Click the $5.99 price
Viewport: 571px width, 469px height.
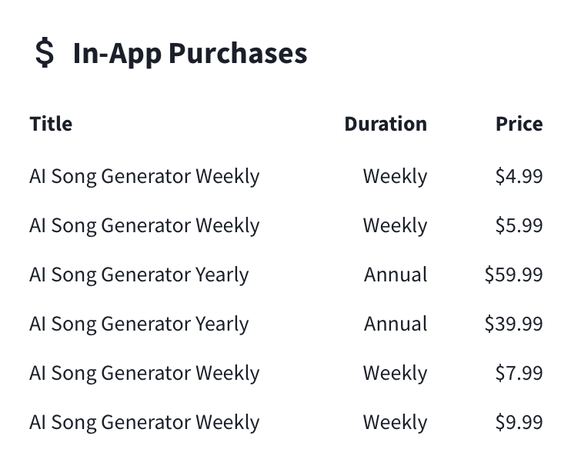click(x=519, y=225)
